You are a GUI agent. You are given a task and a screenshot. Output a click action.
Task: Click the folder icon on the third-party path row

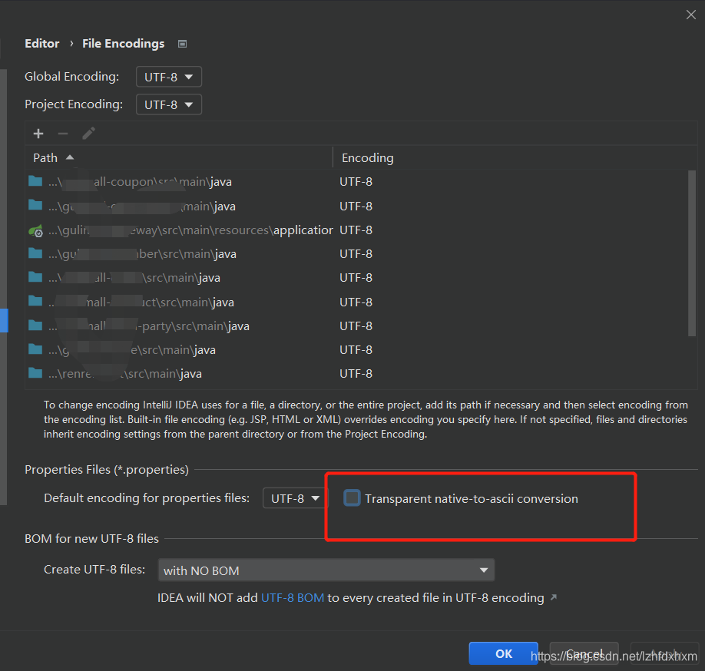coord(36,326)
